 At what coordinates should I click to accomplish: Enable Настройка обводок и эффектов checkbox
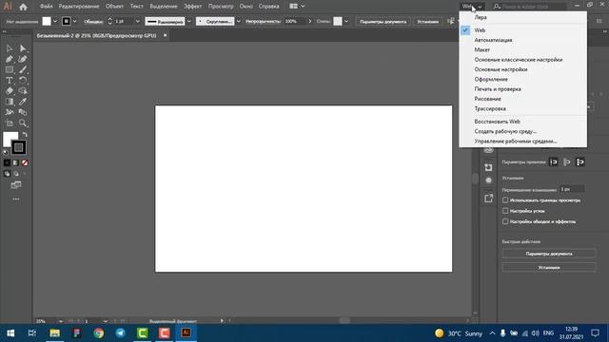tap(505, 221)
